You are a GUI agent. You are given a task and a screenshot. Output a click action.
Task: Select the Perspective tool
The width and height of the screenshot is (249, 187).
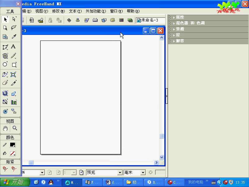[5, 93]
